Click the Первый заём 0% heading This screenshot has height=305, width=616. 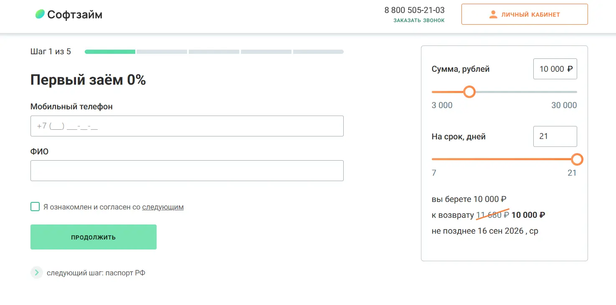[88, 80]
